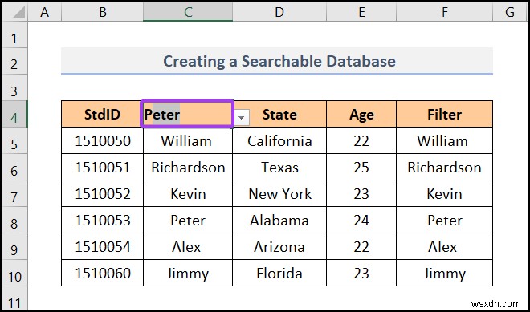Select row 4 header

14,114
